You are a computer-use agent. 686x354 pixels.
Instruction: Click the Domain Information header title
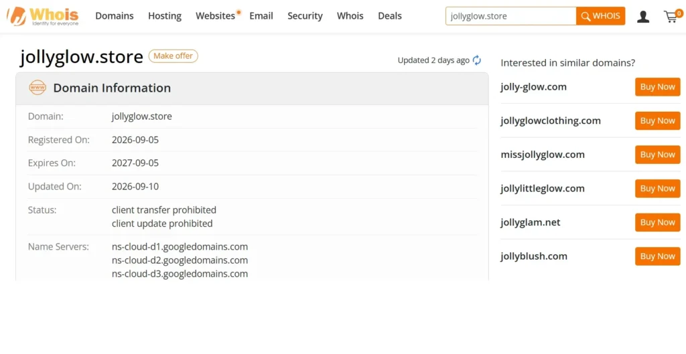tap(112, 88)
